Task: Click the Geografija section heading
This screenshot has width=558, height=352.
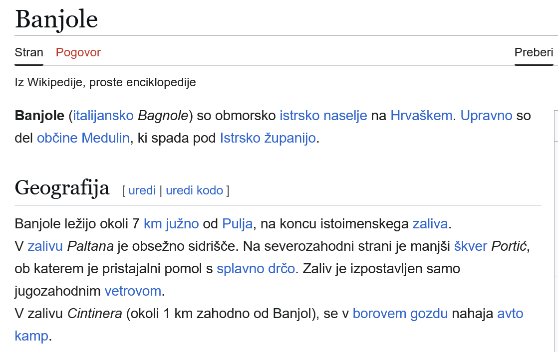Action: [62, 188]
